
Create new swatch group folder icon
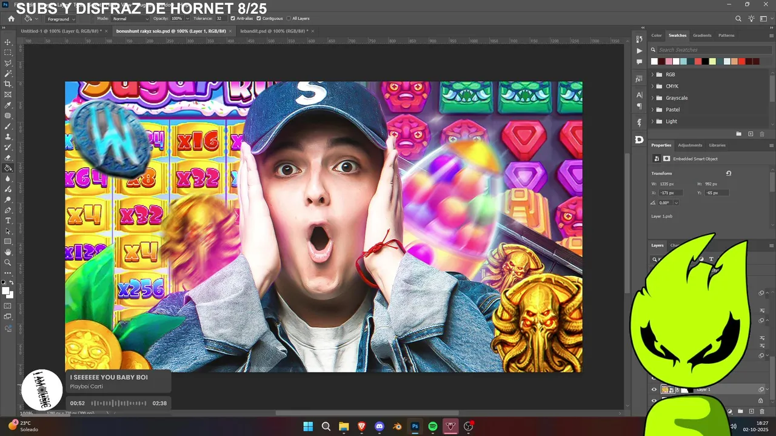tap(738, 134)
